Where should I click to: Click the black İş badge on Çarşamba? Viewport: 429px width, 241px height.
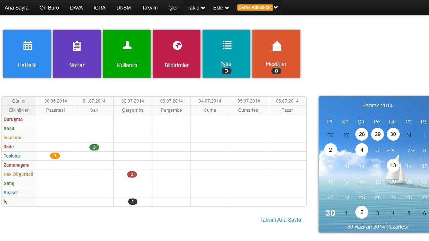click(133, 201)
